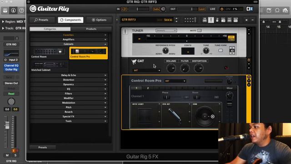Expand the Tools category
The width and height of the screenshot is (291, 164).
pos(69,121)
